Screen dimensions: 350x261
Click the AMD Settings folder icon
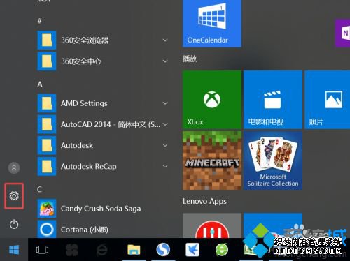(47, 103)
